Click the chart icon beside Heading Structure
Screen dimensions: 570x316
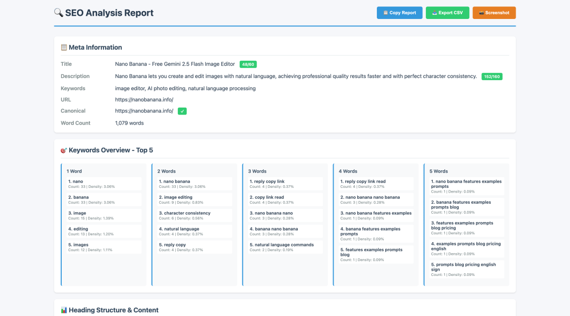coord(64,310)
